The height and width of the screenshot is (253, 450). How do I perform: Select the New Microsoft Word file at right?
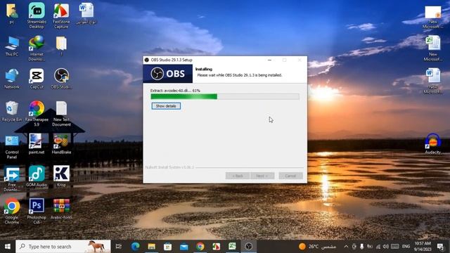[x=433, y=81]
